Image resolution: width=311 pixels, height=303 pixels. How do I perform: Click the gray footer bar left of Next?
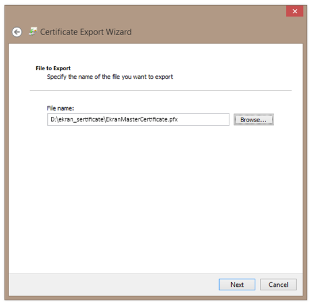tap(113, 285)
